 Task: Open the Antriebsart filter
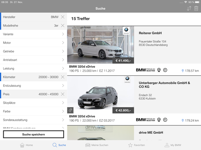tap(33, 60)
